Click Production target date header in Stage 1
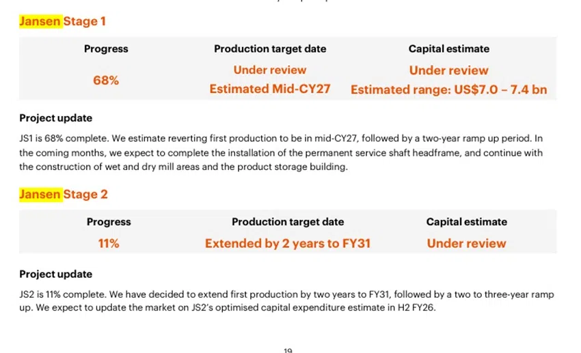581x353 pixels. 270,48
